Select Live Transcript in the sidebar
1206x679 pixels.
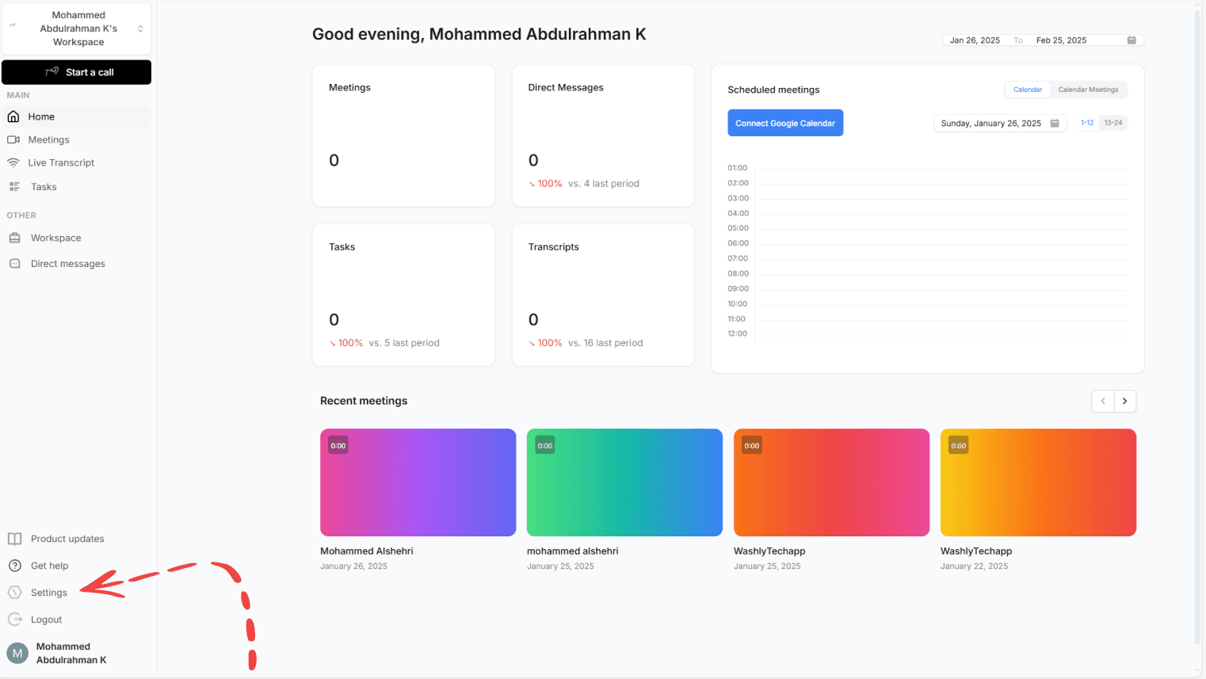point(59,162)
